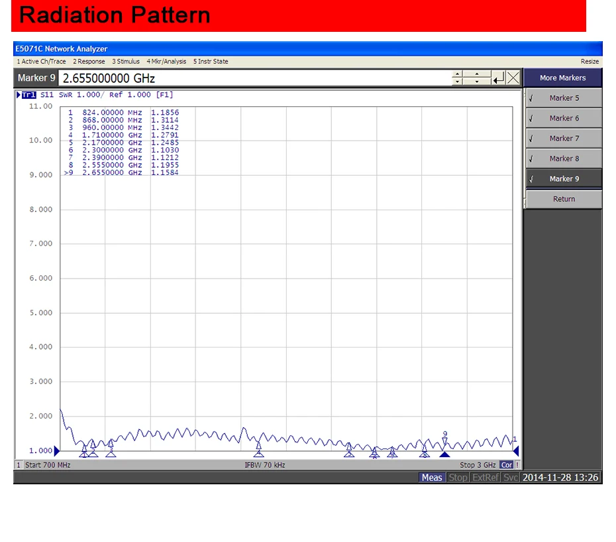Click the E5071C Network Analyzer title bar
The image size is (616, 542).
tap(307, 48)
